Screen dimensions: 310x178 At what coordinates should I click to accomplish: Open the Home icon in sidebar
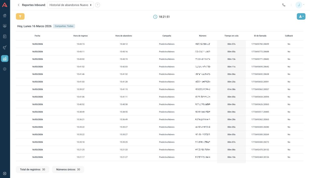point(5,16)
